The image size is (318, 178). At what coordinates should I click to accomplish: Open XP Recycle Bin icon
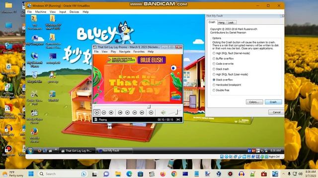pos(34,77)
